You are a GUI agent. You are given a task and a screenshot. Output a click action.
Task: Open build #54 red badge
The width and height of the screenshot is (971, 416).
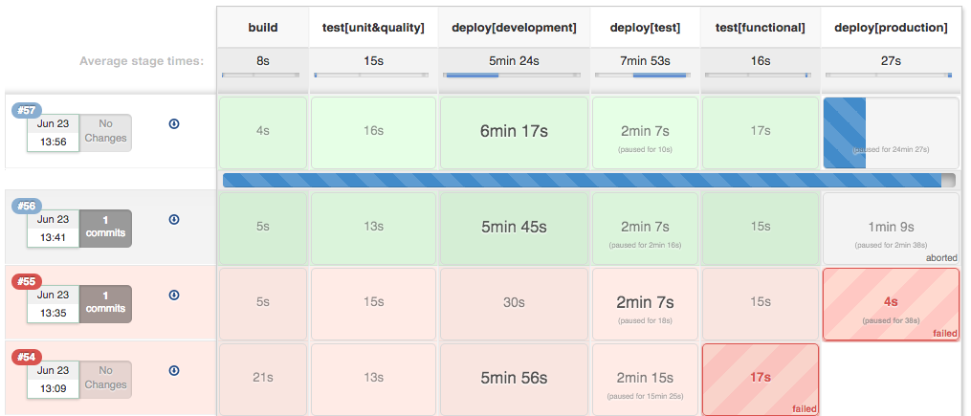[27, 358]
